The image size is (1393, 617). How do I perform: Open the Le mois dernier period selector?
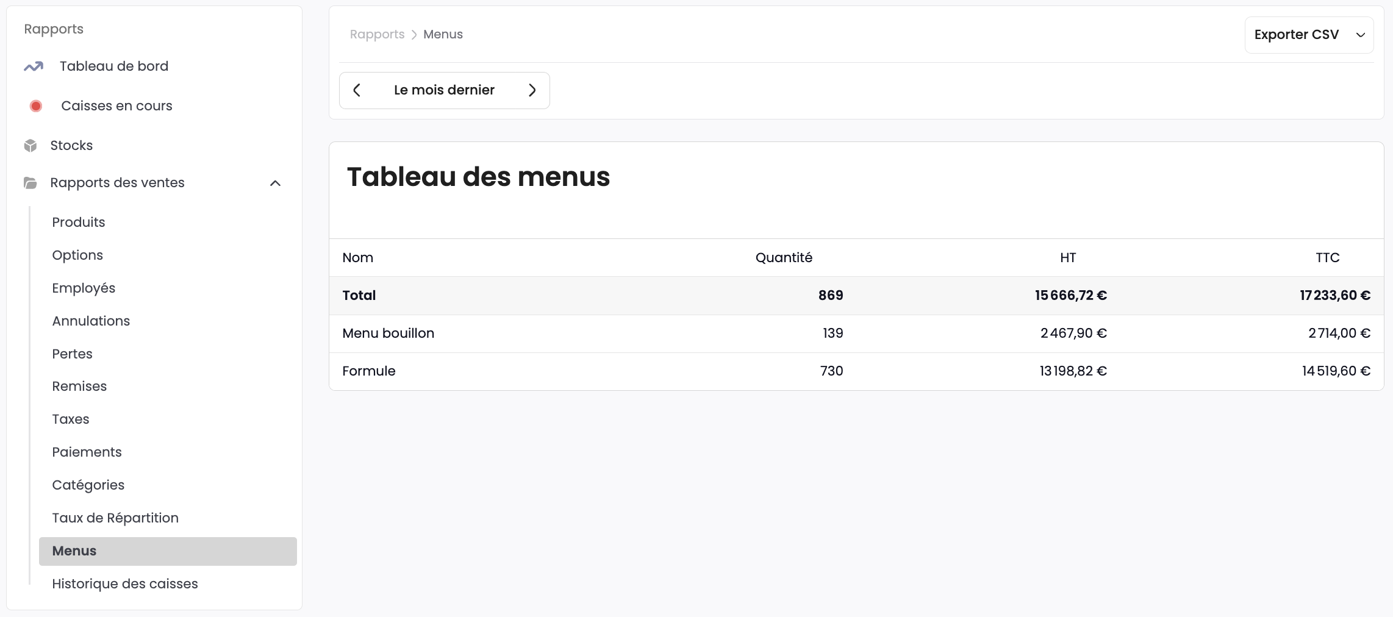click(x=444, y=90)
